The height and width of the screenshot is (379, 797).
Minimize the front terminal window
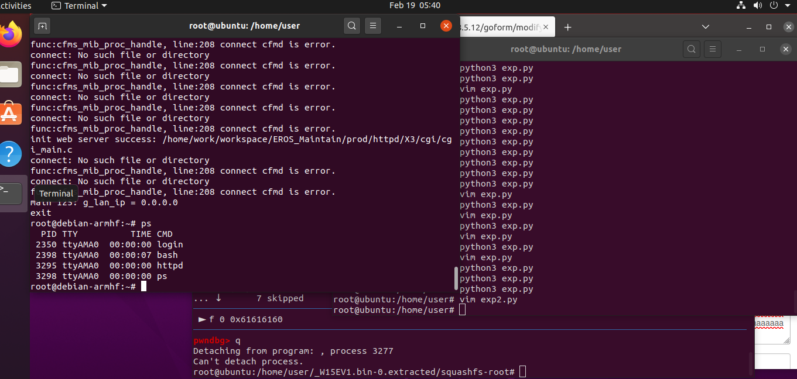399,26
